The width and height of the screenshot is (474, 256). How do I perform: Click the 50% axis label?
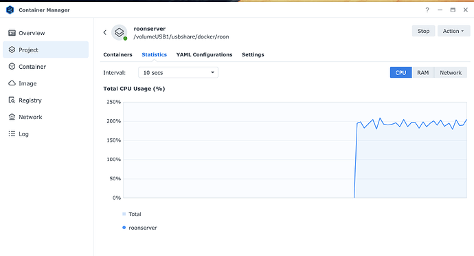[x=115, y=178]
